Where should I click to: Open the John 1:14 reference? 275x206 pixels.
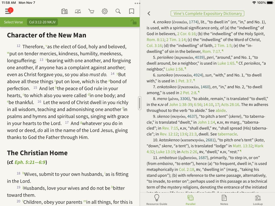click(206, 122)
